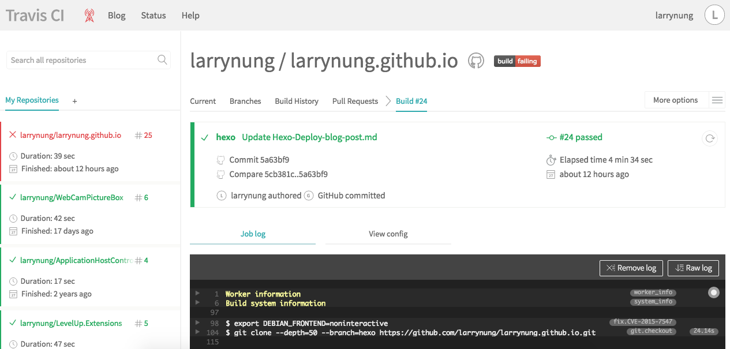Open the Status menu item
Image resolution: width=730 pixels, height=349 pixels.
pos(154,16)
